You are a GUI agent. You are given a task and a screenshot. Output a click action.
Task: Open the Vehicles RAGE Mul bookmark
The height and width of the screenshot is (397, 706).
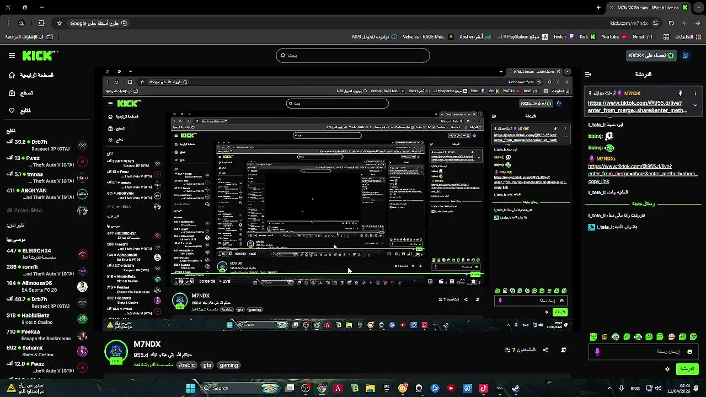[x=428, y=37]
